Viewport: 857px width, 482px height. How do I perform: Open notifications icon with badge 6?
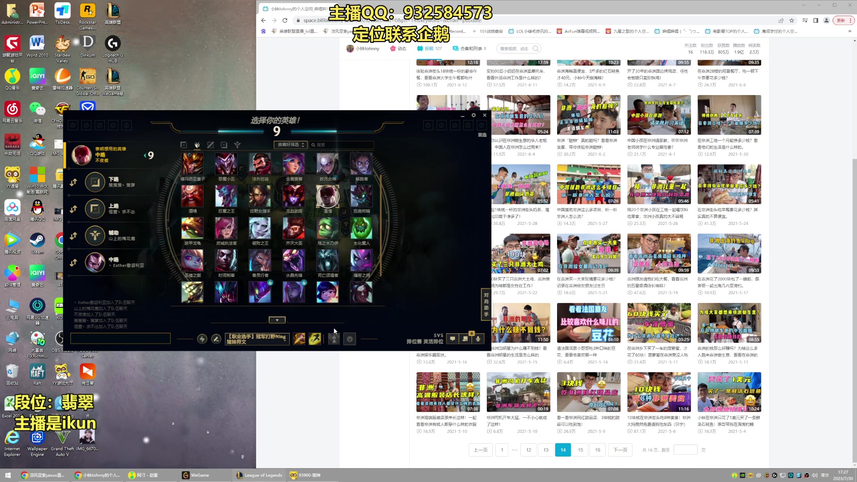(466, 339)
